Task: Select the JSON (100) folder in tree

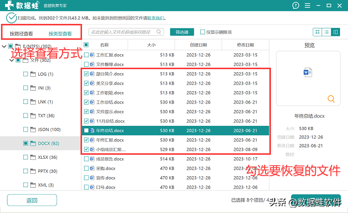Action: pos(49,129)
